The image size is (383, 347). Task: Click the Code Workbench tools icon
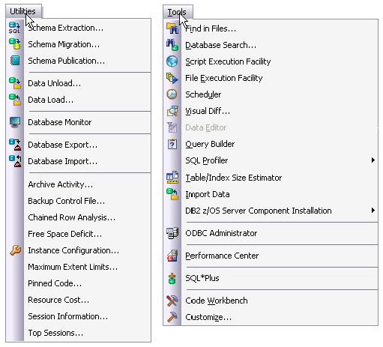(x=172, y=301)
